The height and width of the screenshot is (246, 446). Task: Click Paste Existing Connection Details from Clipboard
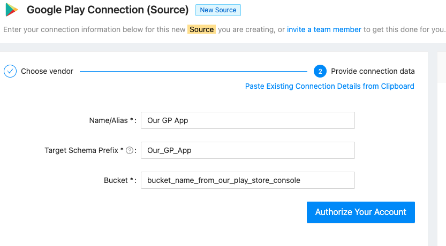click(329, 86)
